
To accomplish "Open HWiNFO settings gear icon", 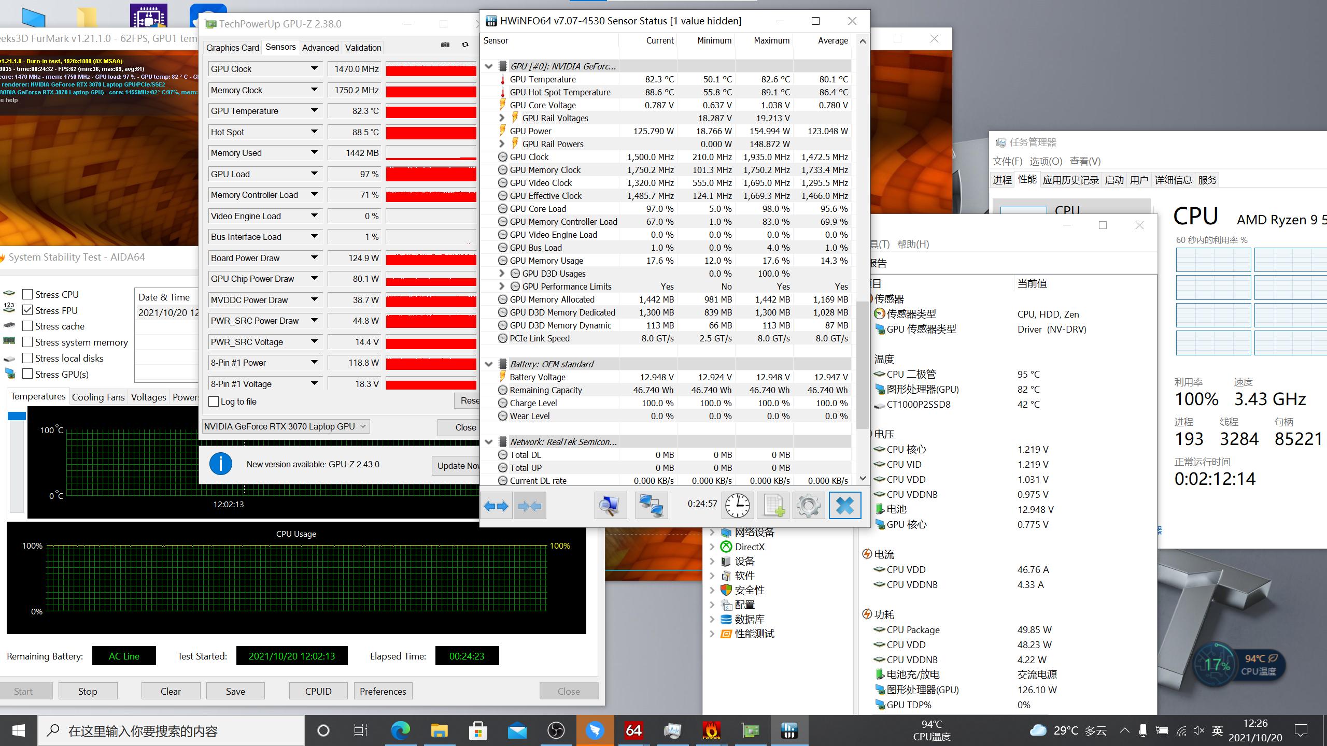I will tap(808, 506).
